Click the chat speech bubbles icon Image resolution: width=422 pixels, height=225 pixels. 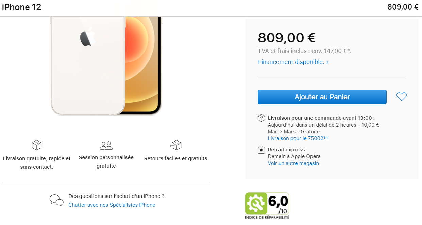(x=56, y=200)
